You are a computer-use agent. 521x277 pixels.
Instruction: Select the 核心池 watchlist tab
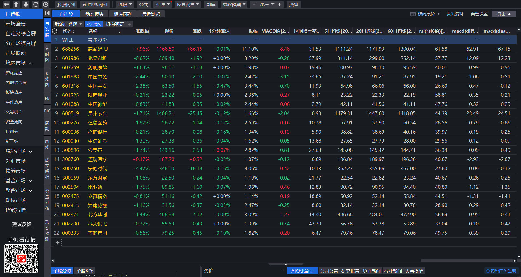pyautogui.click(x=94, y=24)
